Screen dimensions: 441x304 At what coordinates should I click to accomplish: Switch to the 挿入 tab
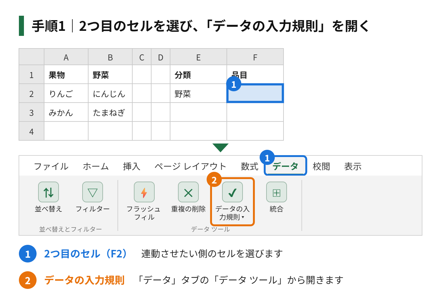tap(132, 166)
